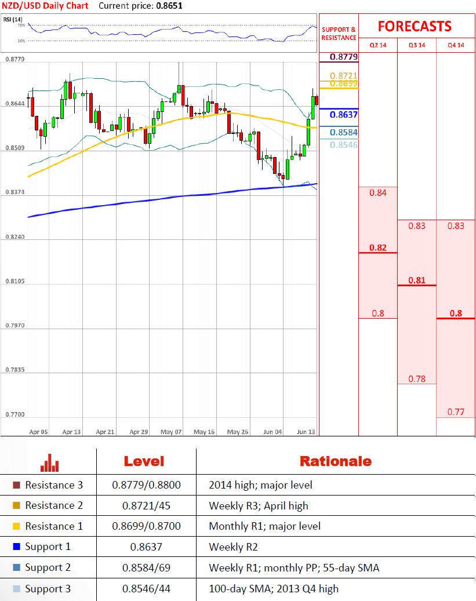Click the 0.8374 price axis label
476x601 pixels.
(x=15, y=192)
